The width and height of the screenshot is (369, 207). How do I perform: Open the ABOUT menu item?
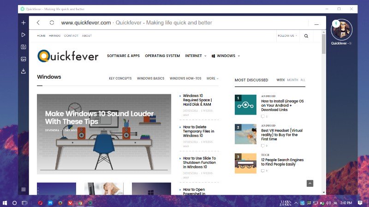[x=87, y=36]
